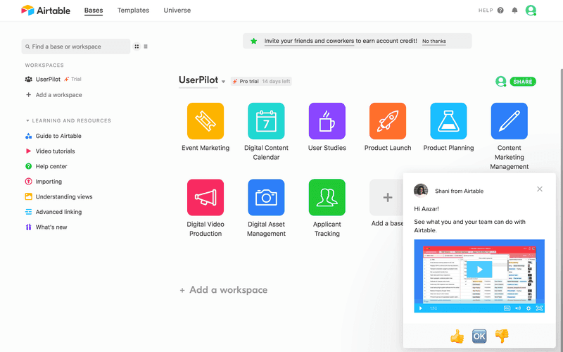Image resolution: width=563 pixels, height=352 pixels.
Task: Click the Pro trial badge
Action: (261, 82)
